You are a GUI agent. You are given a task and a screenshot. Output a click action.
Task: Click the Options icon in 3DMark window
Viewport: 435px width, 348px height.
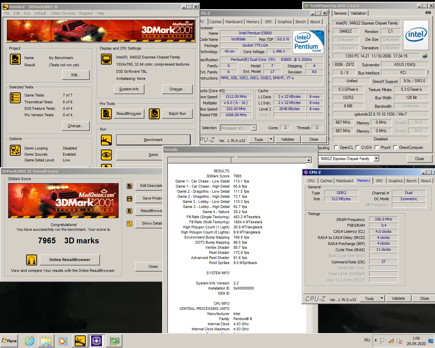[x=15, y=150]
